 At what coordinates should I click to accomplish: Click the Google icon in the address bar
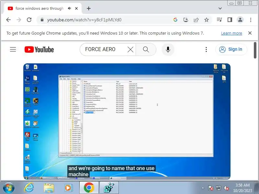point(175,20)
